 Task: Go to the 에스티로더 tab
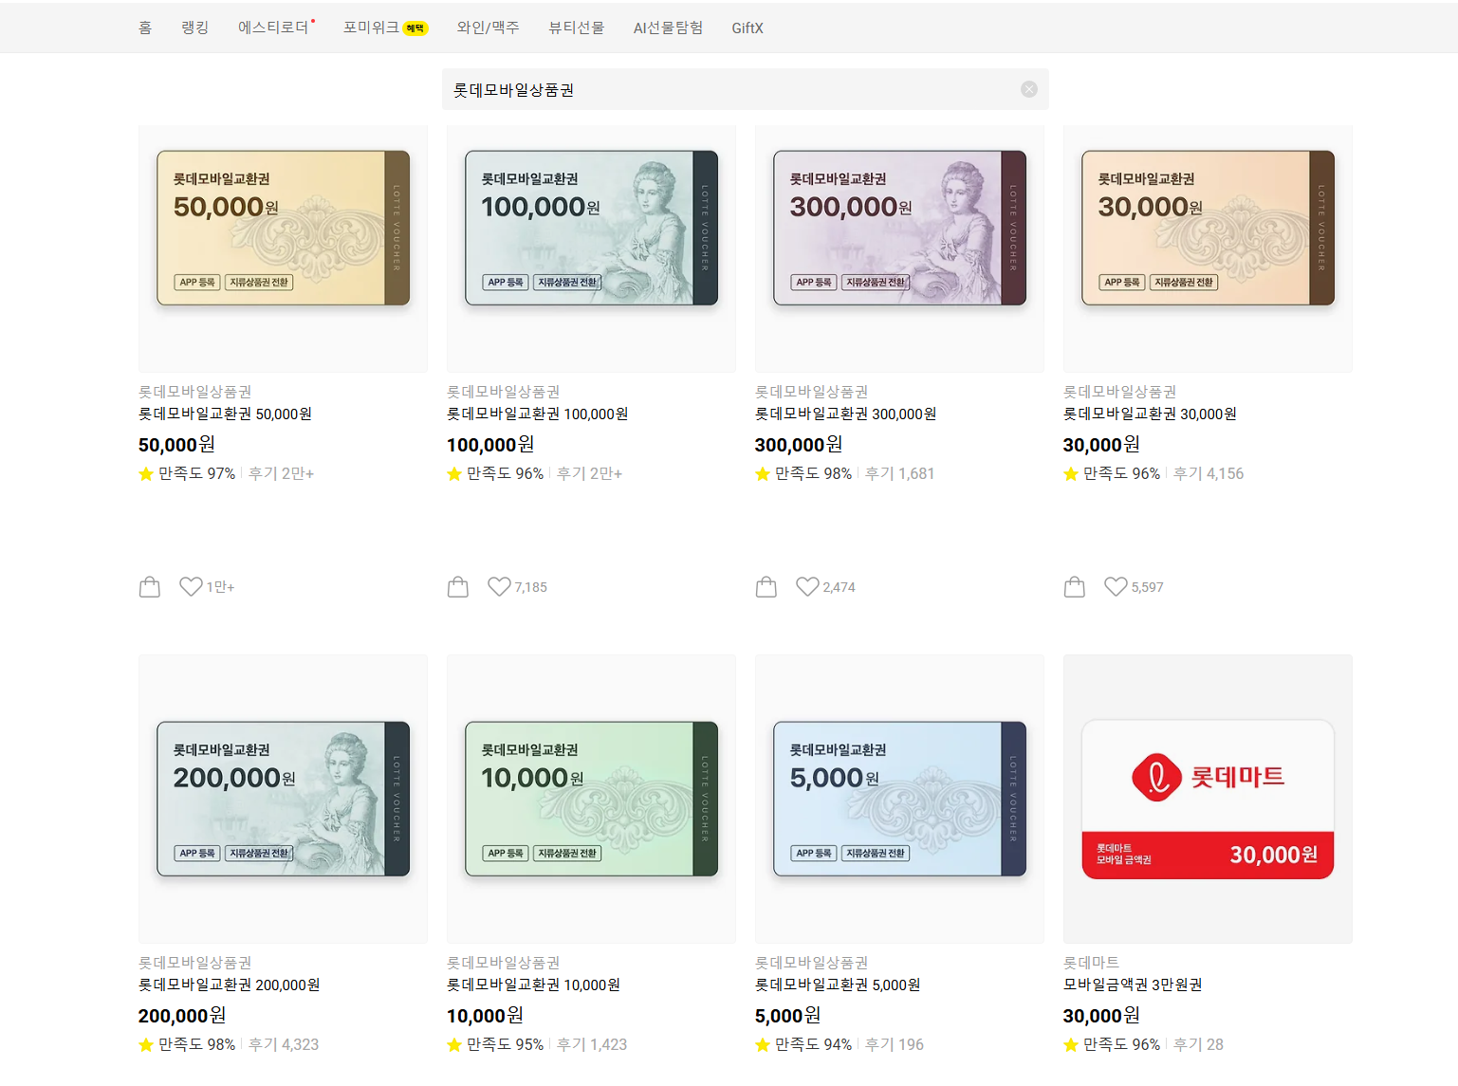click(x=275, y=28)
